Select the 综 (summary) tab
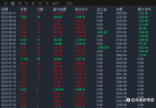156x108 pixels. [x=6, y=4]
